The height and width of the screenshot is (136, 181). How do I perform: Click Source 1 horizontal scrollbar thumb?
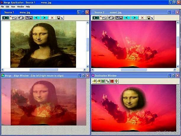44,70
